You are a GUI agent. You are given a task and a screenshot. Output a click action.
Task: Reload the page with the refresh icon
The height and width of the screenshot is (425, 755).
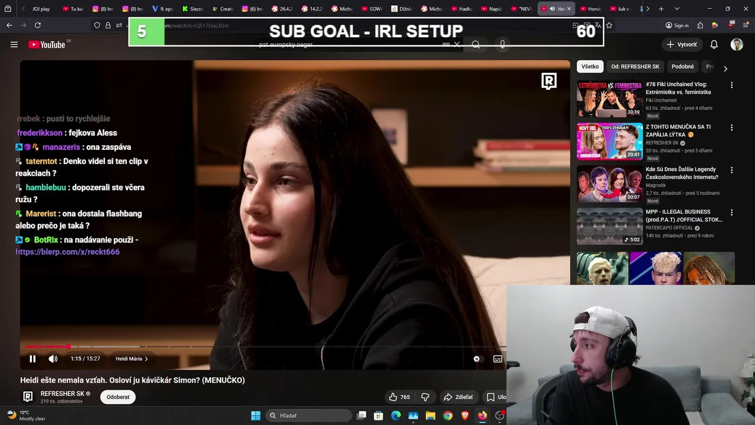[x=38, y=25]
